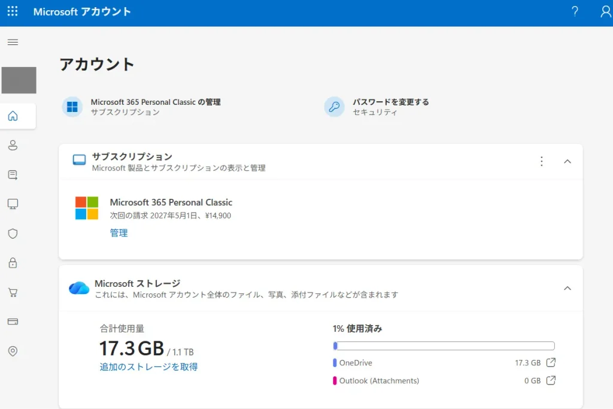Click 追加のストレージを取得 link
Viewport: 613px width, 409px height.
[x=148, y=366]
